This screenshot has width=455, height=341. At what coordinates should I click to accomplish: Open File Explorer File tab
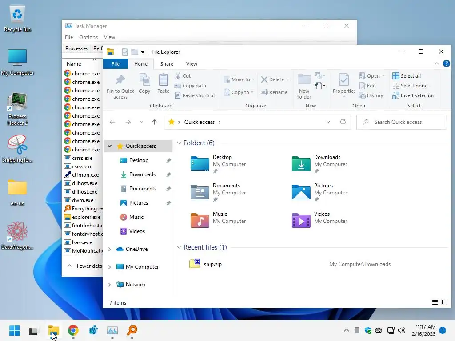coord(116,64)
